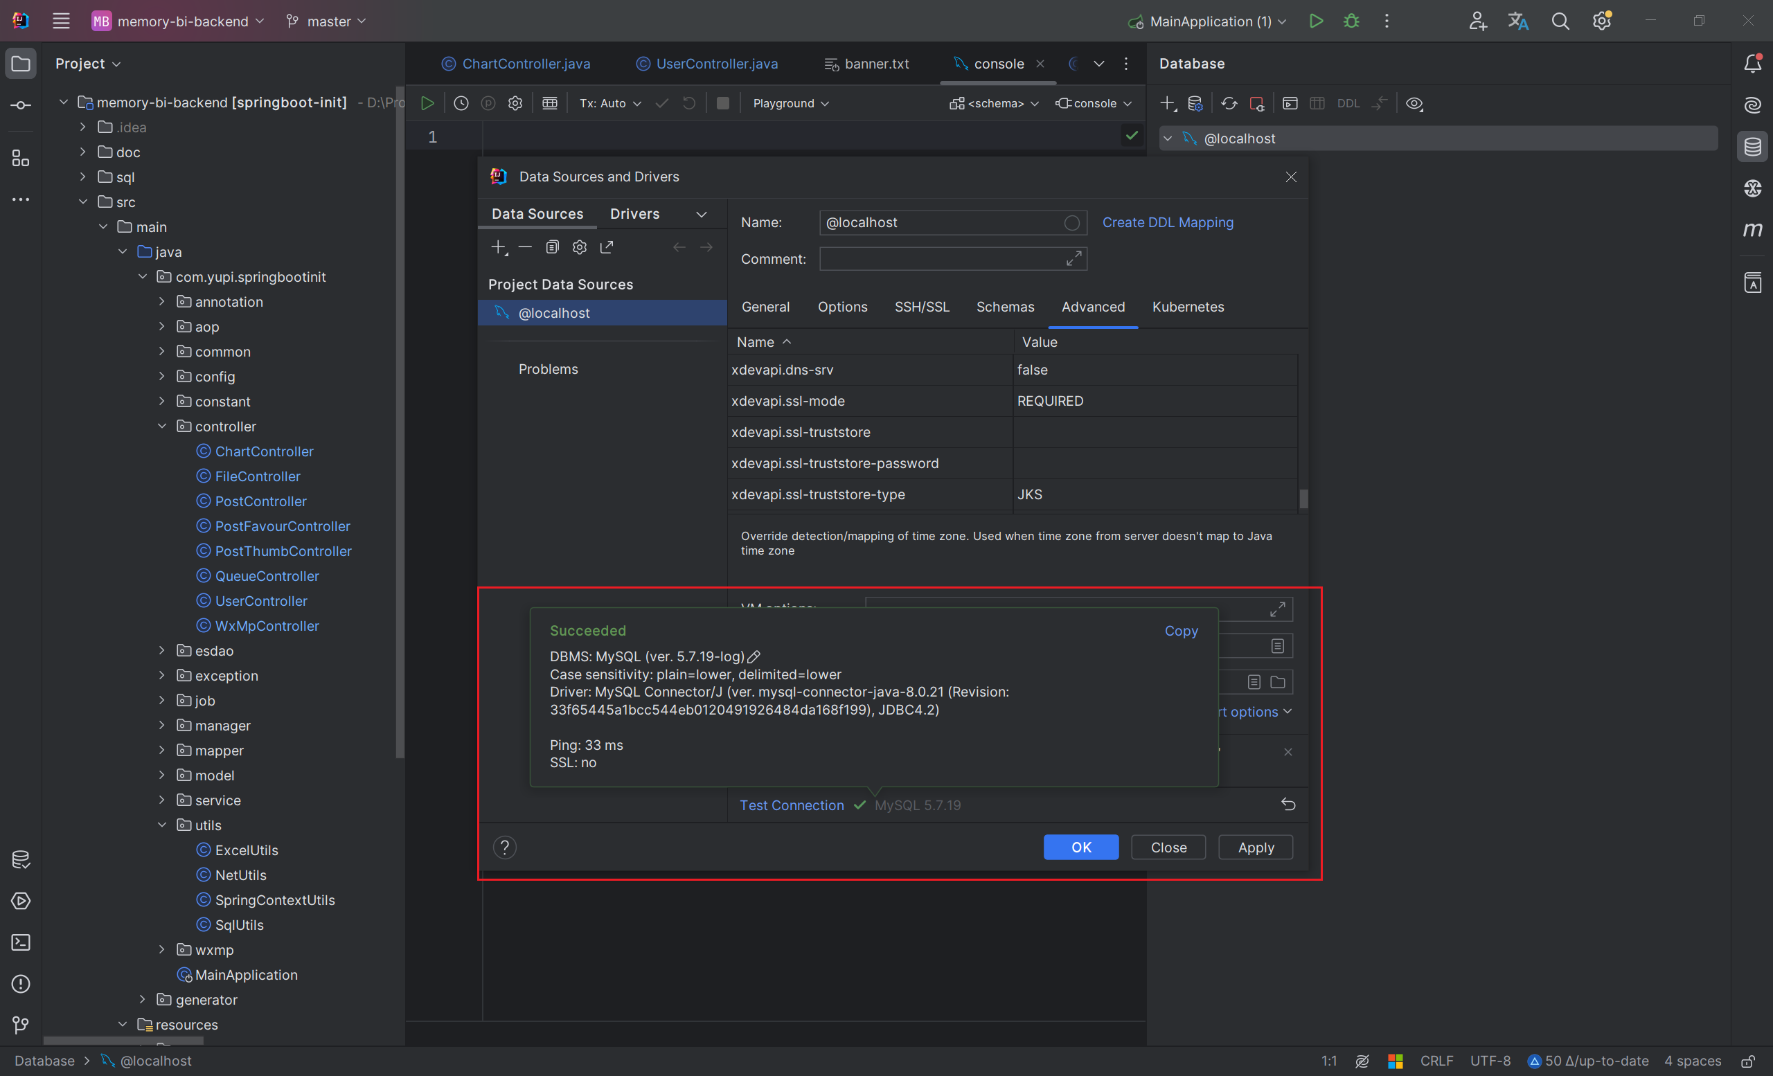
Task: Click the Run query icon in toolbar
Action: pyautogui.click(x=428, y=102)
